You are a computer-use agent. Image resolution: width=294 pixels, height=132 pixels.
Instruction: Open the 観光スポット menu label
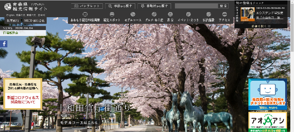point(112,20)
